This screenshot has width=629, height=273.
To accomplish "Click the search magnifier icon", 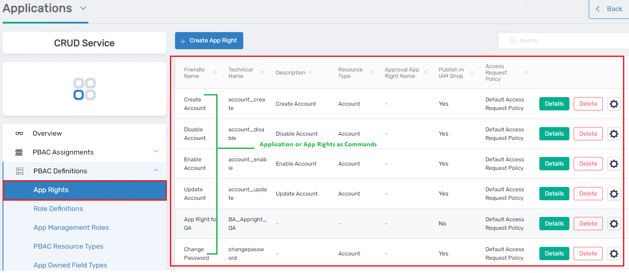I will 513,40.
